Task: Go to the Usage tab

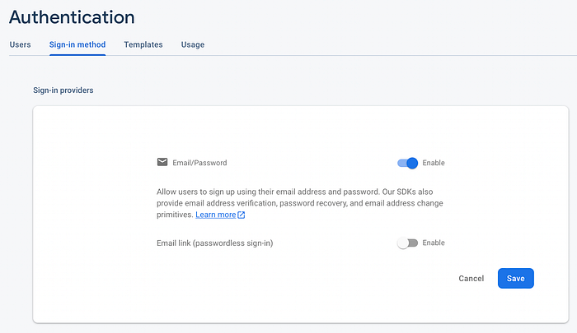Action: tap(193, 44)
